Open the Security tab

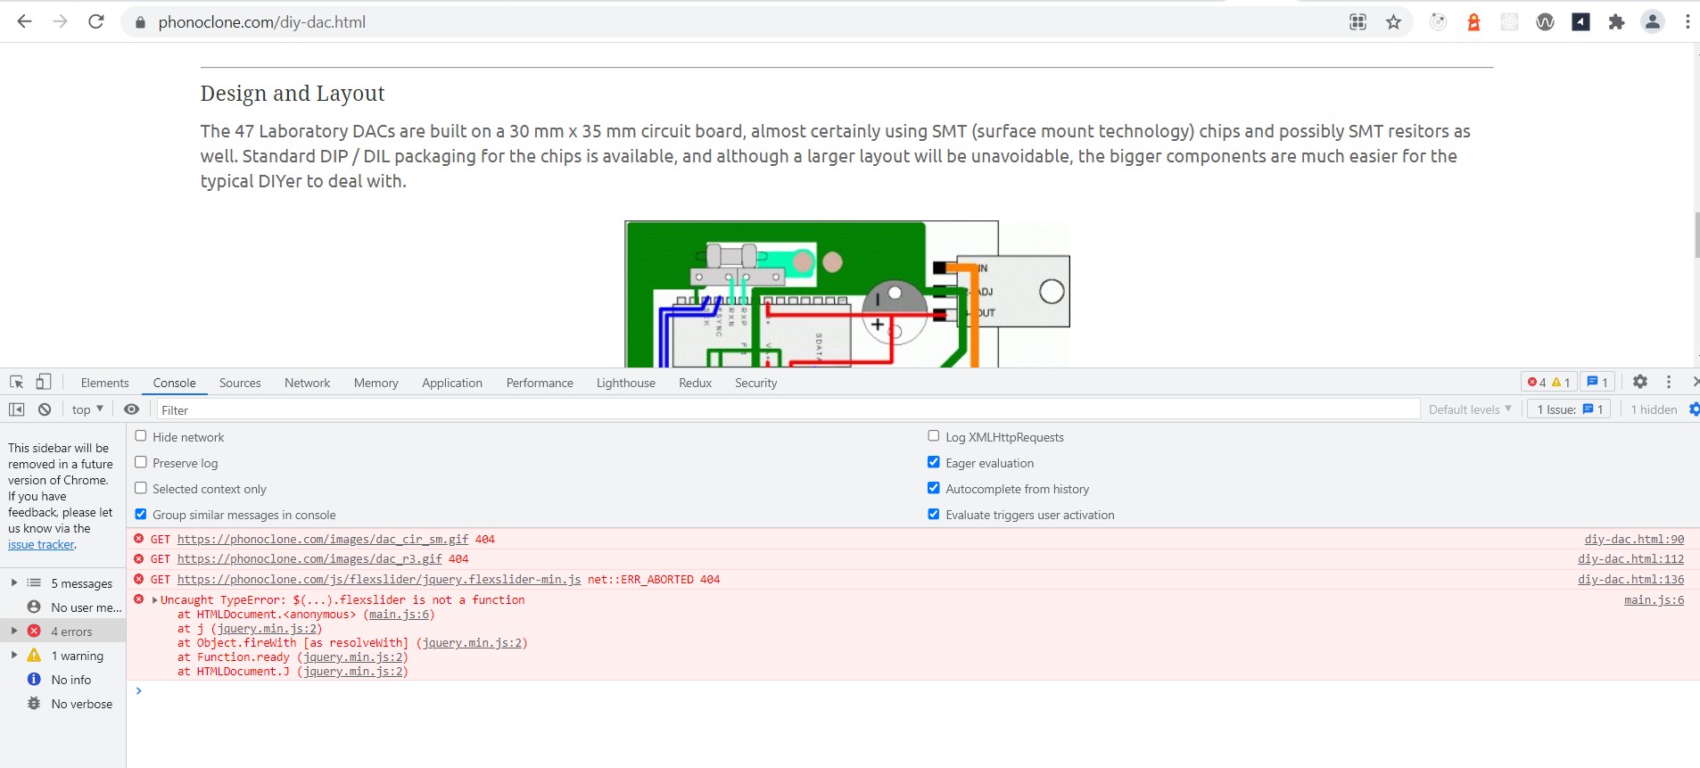[x=755, y=383]
